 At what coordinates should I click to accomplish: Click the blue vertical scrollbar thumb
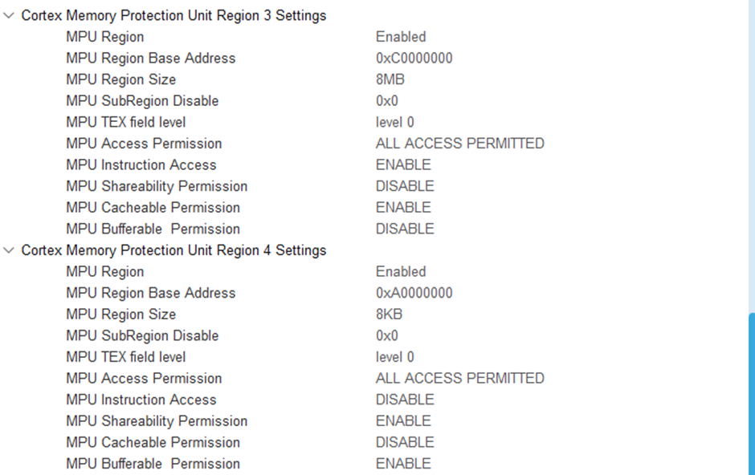751,393
